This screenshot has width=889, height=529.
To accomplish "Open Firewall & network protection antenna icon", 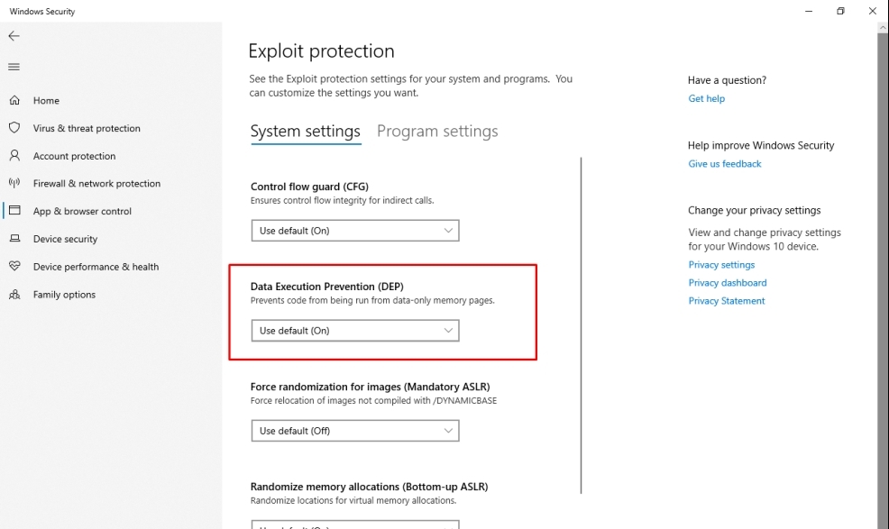I will click(x=14, y=183).
